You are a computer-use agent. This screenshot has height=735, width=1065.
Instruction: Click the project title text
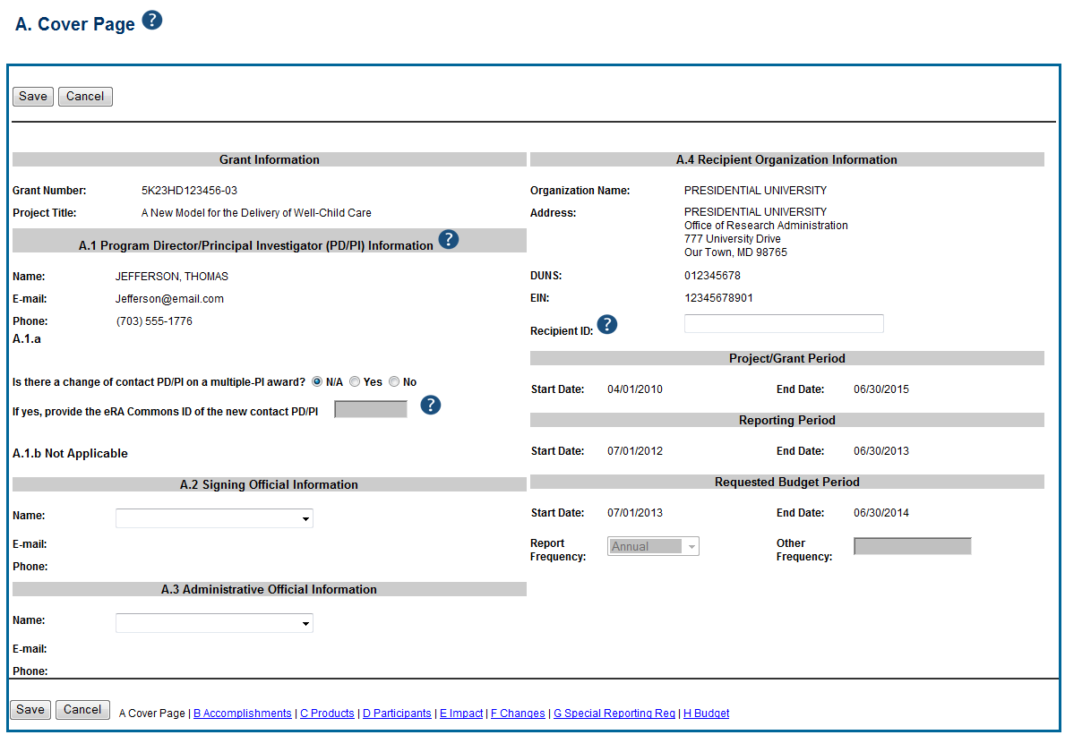coord(256,213)
